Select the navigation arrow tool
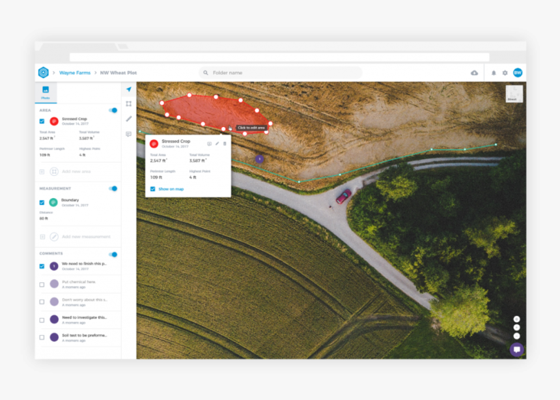This screenshot has width=560, height=400. [x=129, y=89]
